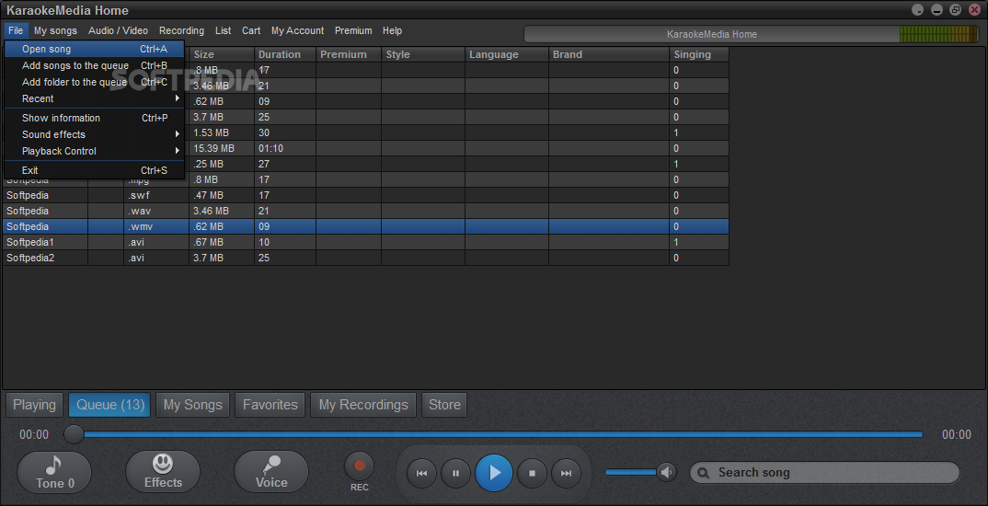Image resolution: width=988 pixels, height=506 pixels.
Task: Select the Softpedia1 .avi row
Action: click(x=366, y=242)
